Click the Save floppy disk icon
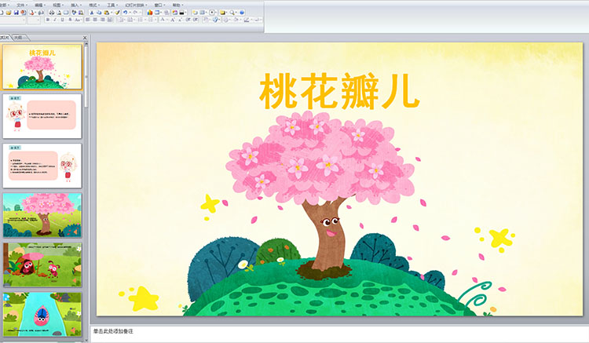 (x=16, y=13)
